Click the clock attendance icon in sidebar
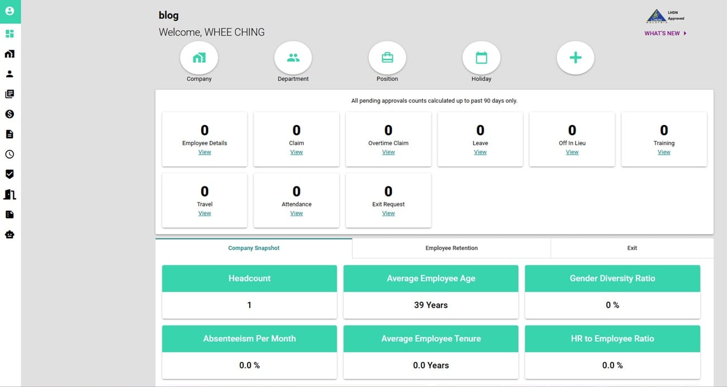The image size is (727, 387). pos(9,154)
